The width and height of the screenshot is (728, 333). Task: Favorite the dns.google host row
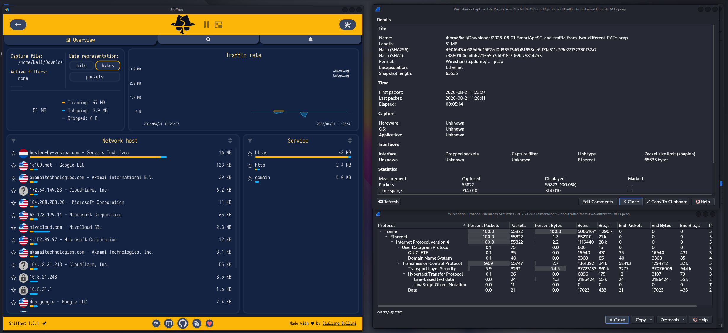(13, 303)
